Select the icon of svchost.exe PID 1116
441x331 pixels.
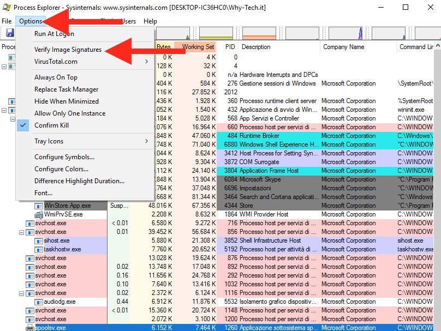point(30,293)
